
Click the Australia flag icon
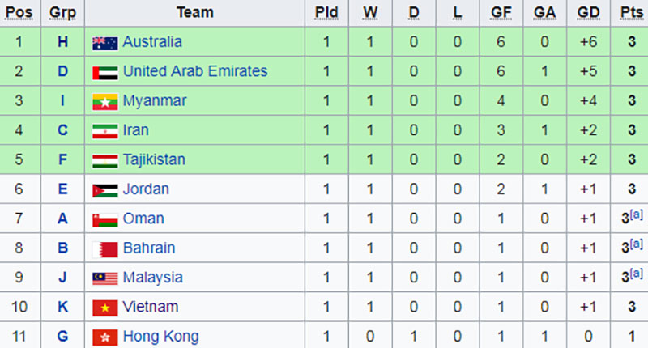pos(105,42)
